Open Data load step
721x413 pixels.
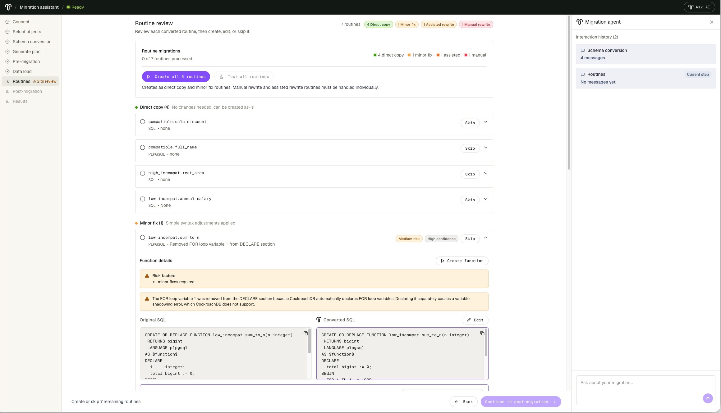click(30, 71)
